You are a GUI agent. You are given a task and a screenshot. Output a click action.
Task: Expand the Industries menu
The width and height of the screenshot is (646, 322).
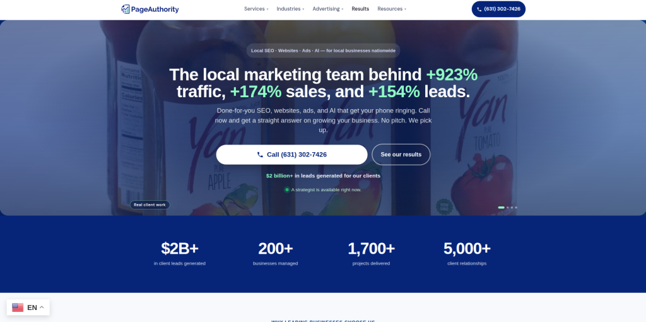(x=290, y=9)
